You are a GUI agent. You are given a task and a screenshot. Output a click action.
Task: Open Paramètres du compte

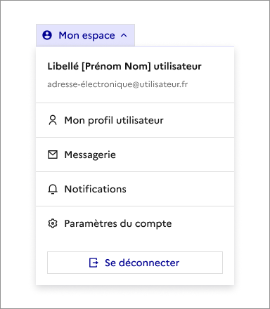tap(135, 223)
